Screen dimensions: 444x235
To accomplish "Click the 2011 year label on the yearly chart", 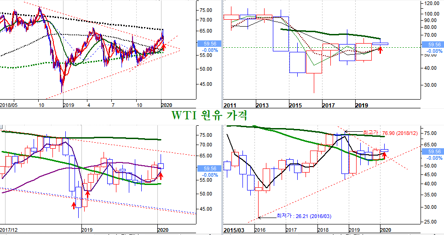I will 230,106.
